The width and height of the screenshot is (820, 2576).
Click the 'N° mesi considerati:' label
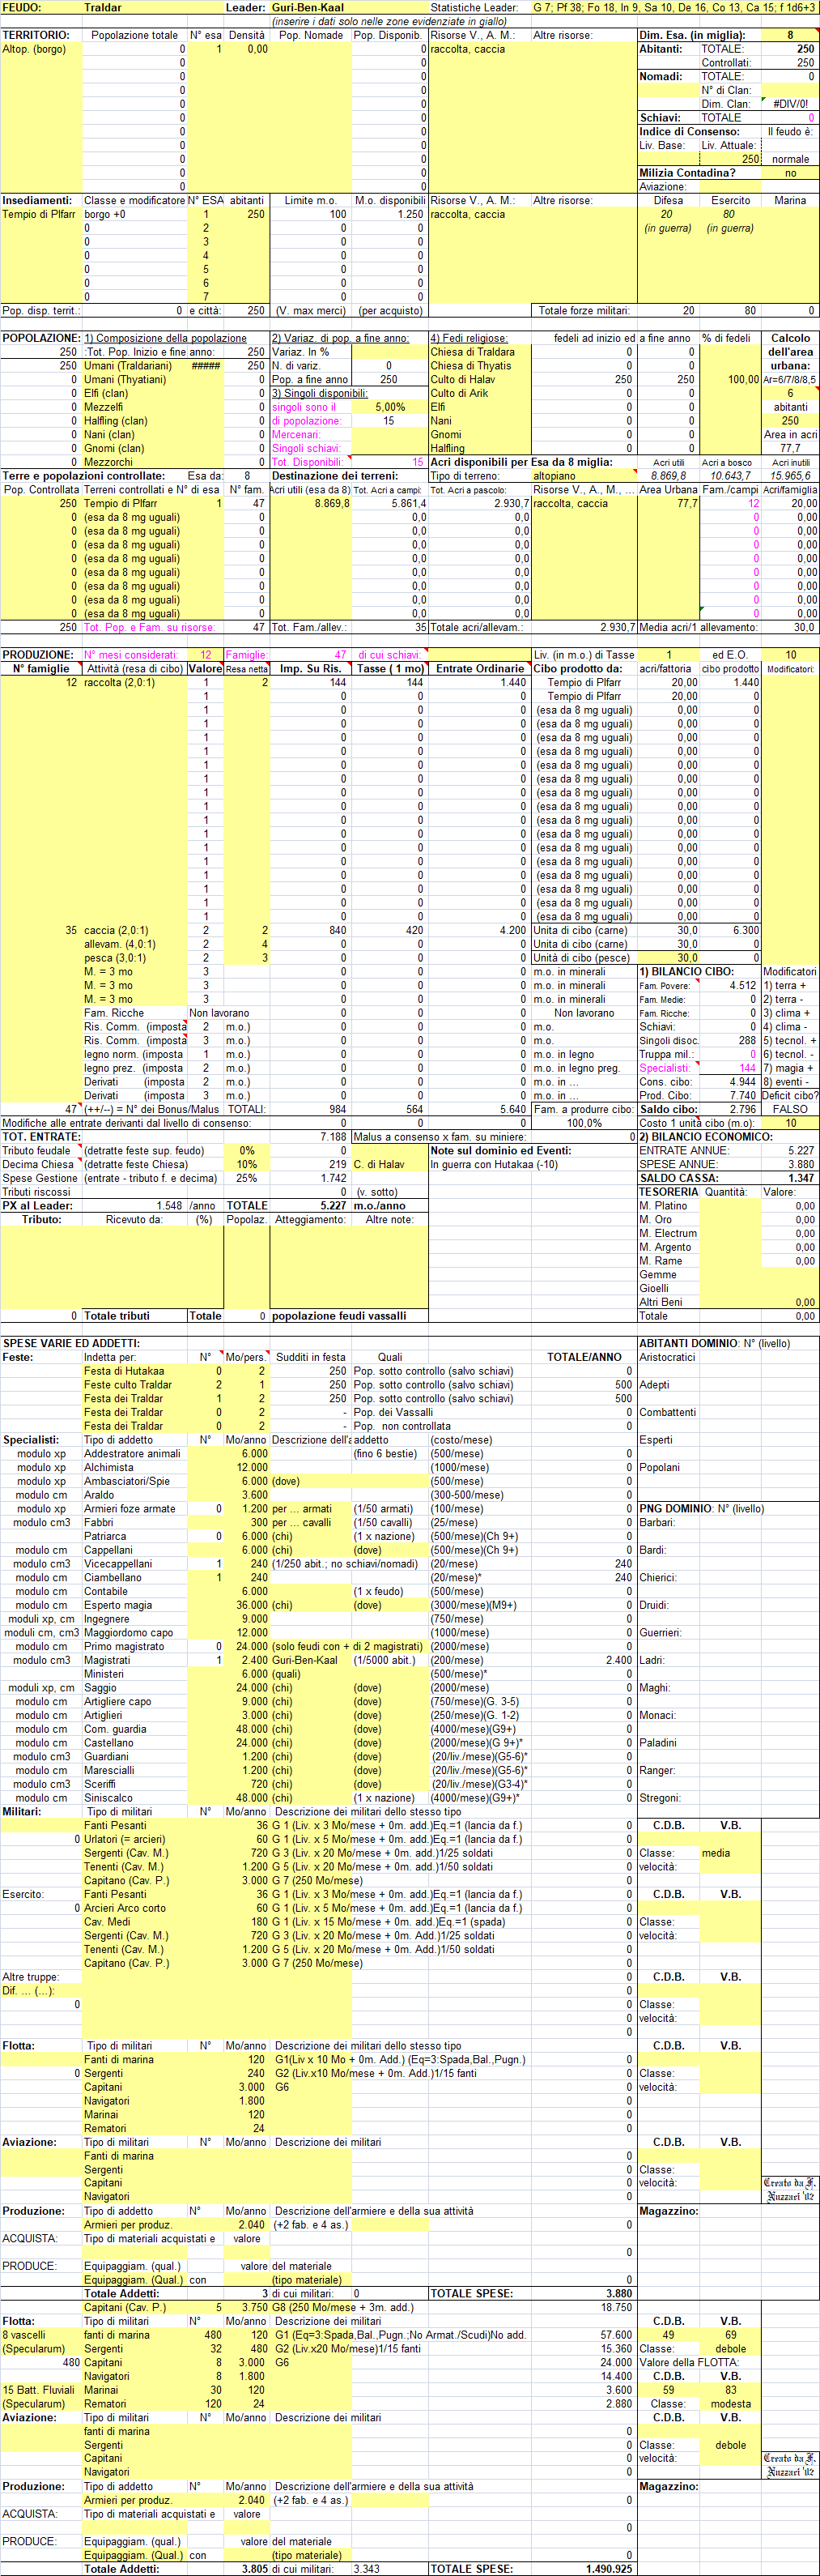(131, 655)
